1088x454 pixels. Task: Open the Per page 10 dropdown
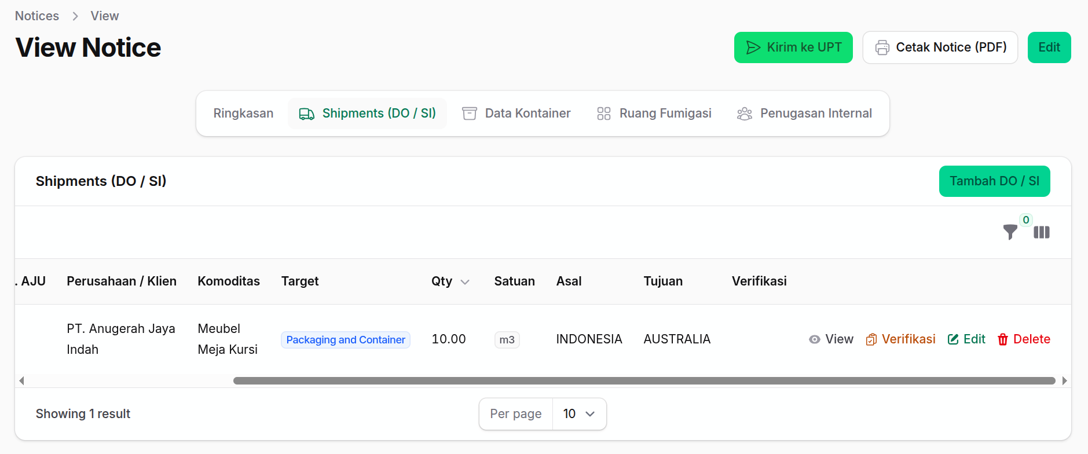tap(580, 414)
